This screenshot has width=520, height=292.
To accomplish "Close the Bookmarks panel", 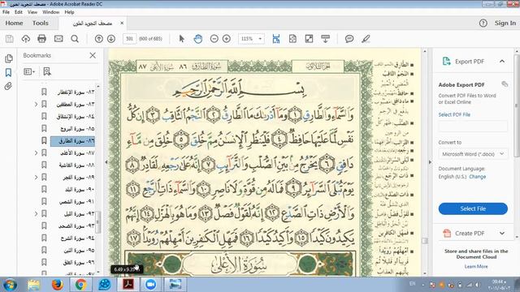I will tap(93, 55).
